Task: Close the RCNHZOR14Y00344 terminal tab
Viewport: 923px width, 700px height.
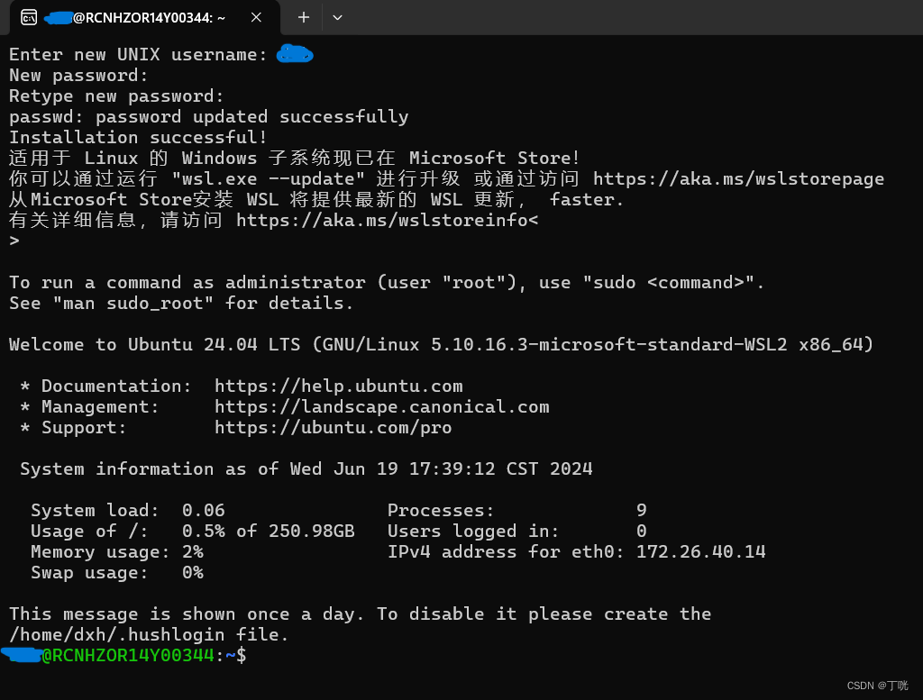Action: click(x=256, y=18)
